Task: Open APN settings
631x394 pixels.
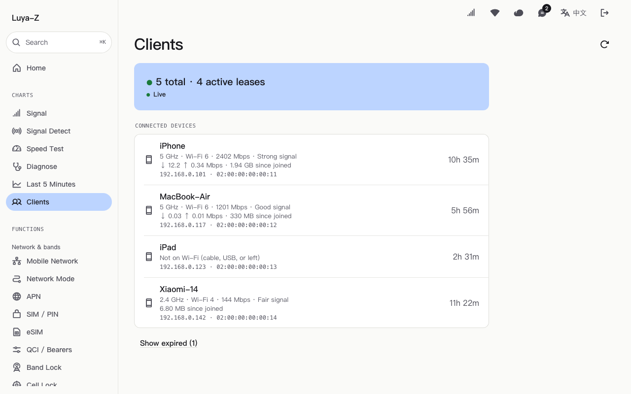Action: [x=59, y=296]
